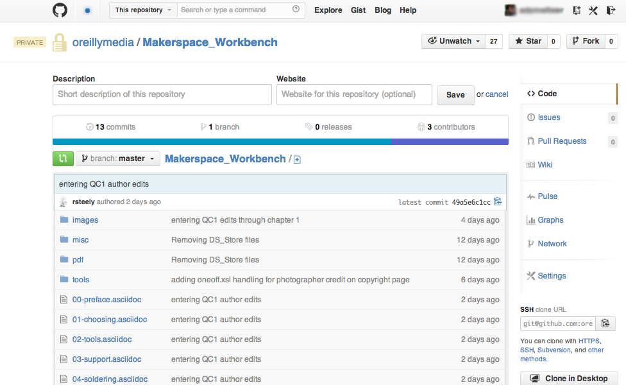This screenshot has height=385, width=626.
Task: Click rsteely's commit author avatar
Action: point(63,201)
